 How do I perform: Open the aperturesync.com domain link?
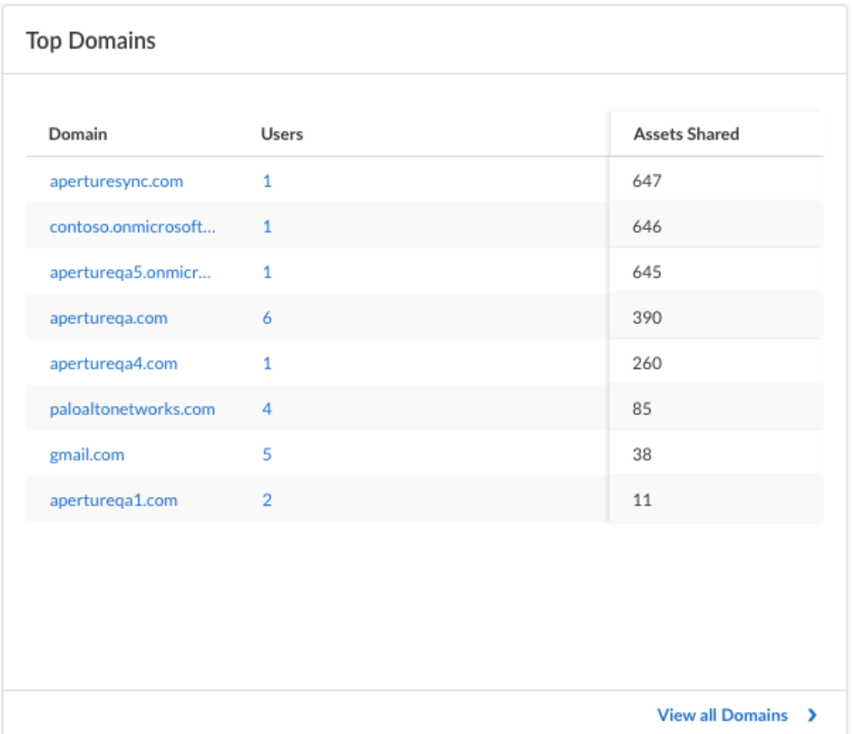[x=116, y=181]
